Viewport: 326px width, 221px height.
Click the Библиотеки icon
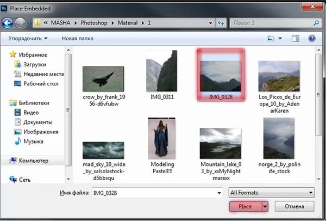13,103
